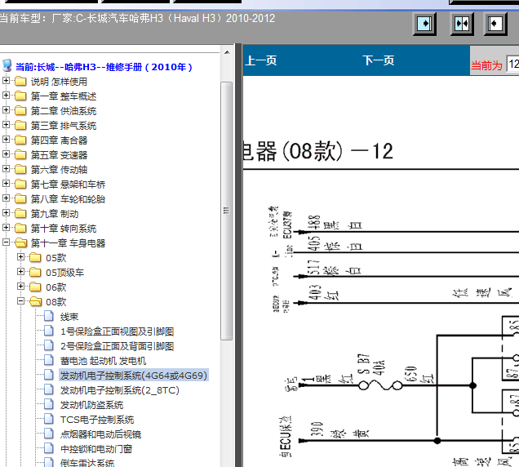Open 发动机电子控制系统(4G64或4G69) page
The height and width of the screenshot is (467, 519).
[x=134, y=376]
